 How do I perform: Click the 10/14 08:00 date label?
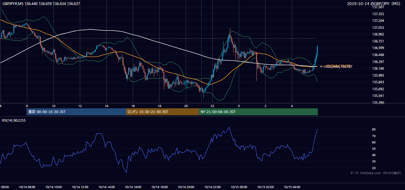27,187
